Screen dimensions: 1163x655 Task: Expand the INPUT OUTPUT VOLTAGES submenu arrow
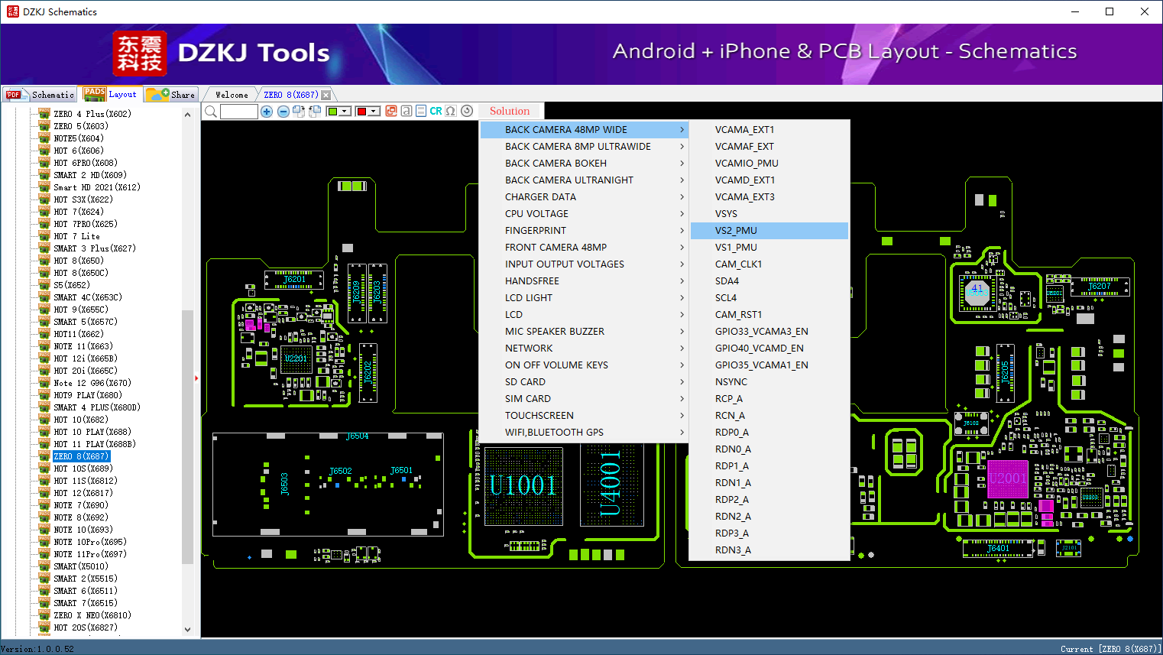(682, 264)
